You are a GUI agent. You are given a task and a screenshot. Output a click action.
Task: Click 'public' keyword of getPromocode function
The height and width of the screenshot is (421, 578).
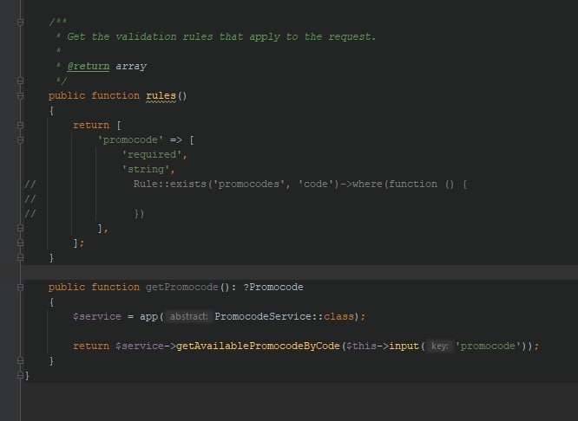click(67, 288)
